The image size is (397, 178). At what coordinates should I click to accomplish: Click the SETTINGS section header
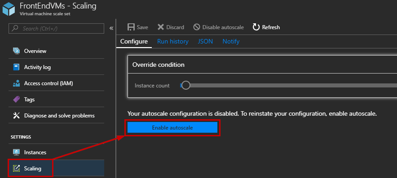[21, 137]
